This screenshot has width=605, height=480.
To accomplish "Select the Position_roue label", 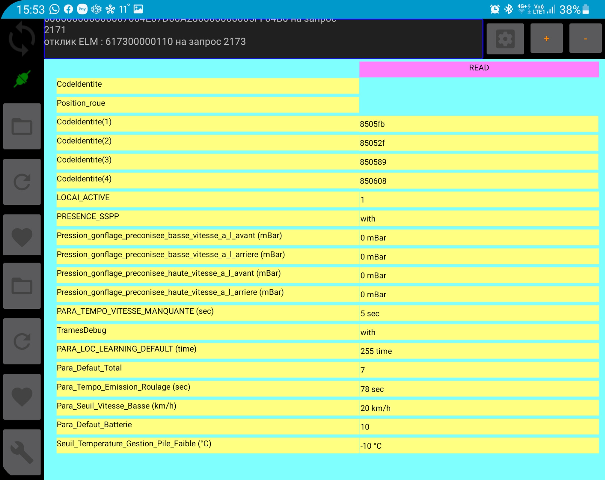I will coord(207,105).
